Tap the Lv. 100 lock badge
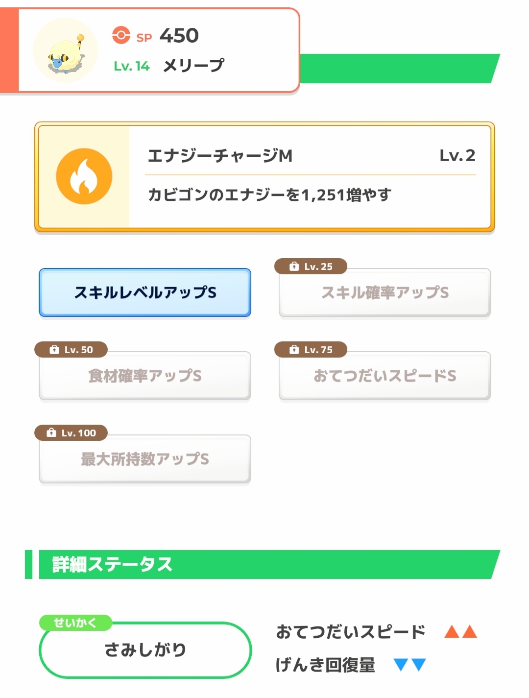Viewport: 529px width, 698px height. (x=71, y=433)
